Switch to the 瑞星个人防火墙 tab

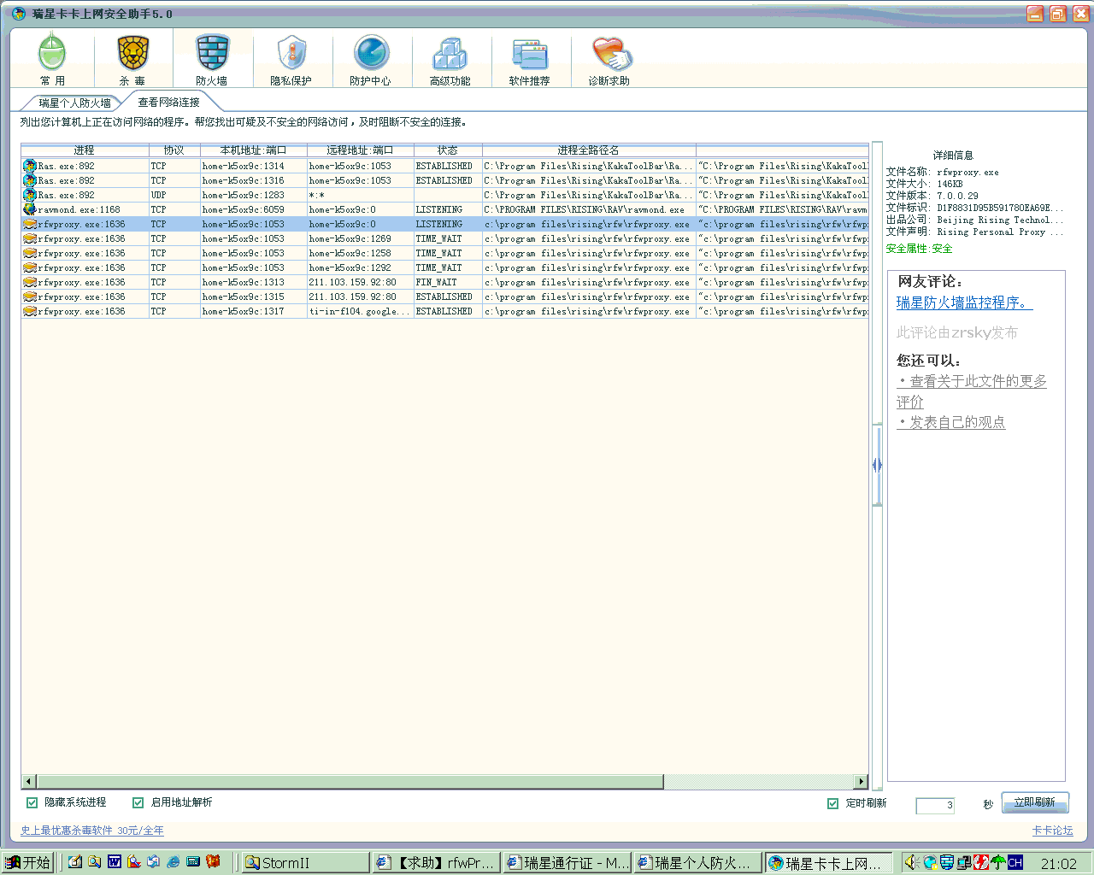click(x=74, y=103)
